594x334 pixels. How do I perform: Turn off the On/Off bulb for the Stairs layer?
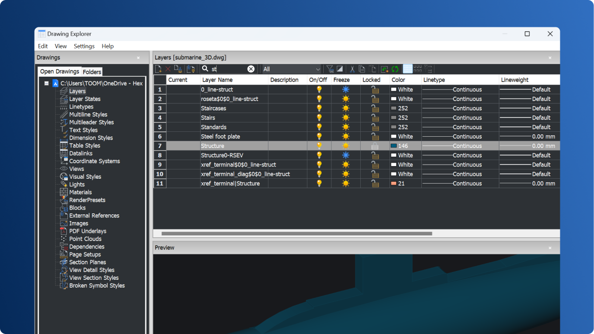click(x=319, y=117)
